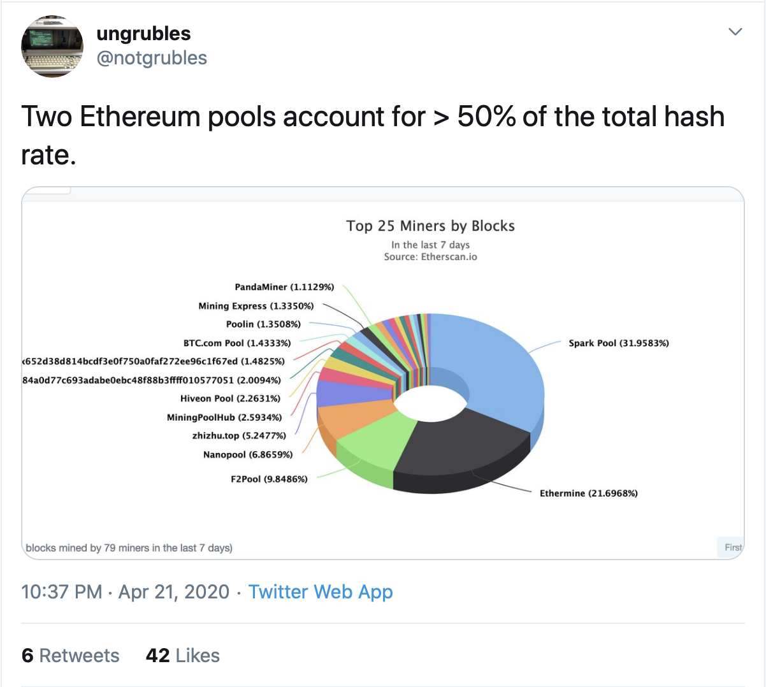Screen dimensions: 766x687
Task: Click the Spark Pool (31.9583%) label
Action: tap(619, 343)
